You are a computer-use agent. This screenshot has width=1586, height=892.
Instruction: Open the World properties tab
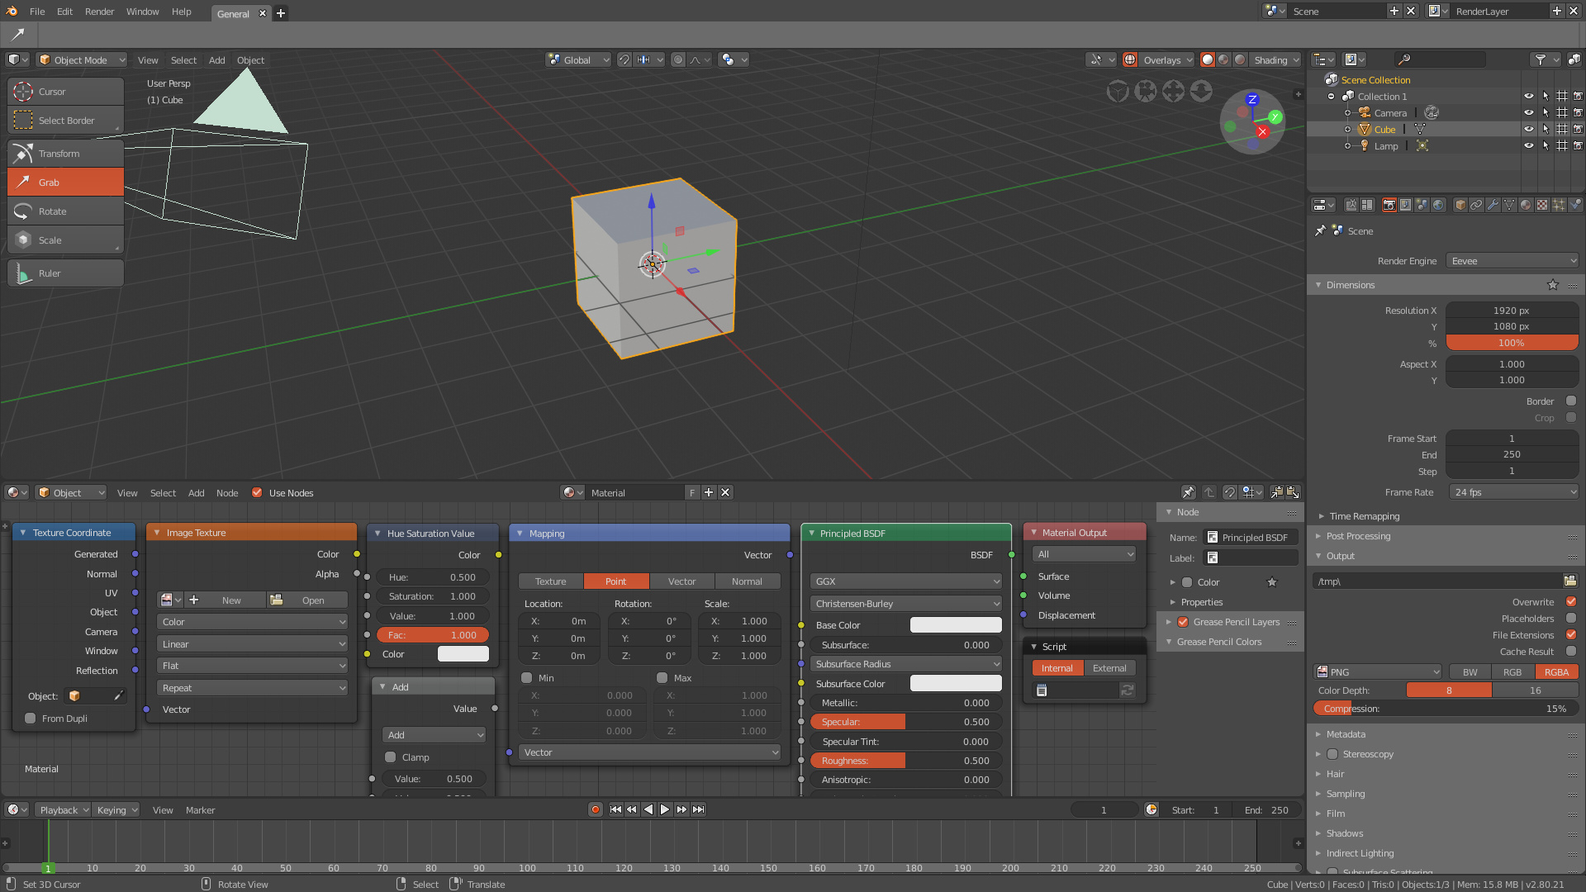pos(1437,205)
